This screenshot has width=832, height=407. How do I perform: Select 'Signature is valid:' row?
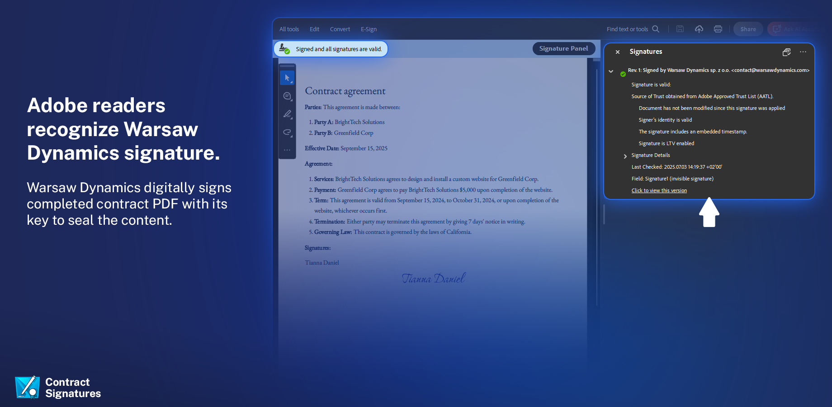(651, 85)
